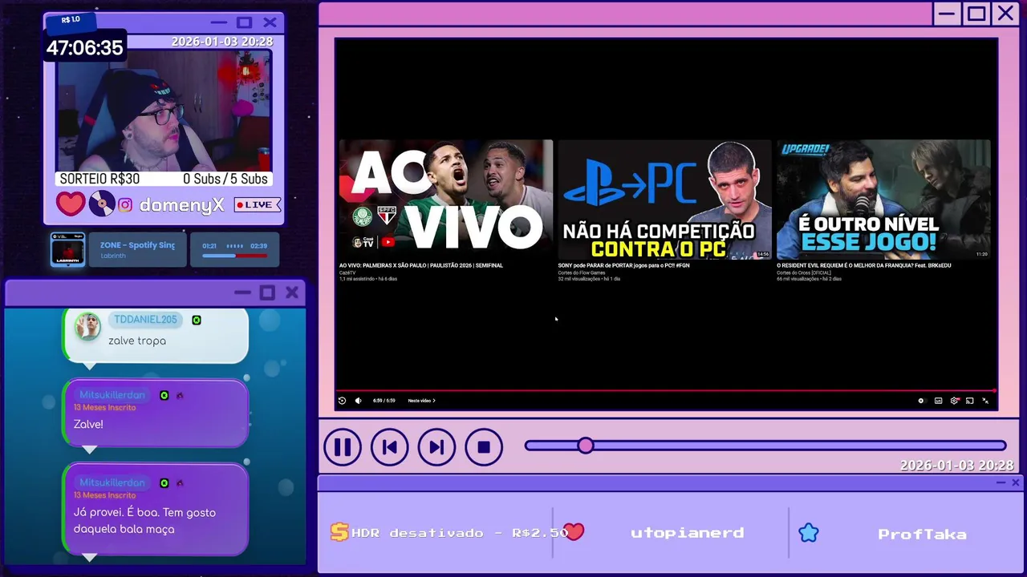1027x577 pixels.
Task: Open the Cortes do Cross [OFICIAL] channel name
Action: tap(803, 272)
